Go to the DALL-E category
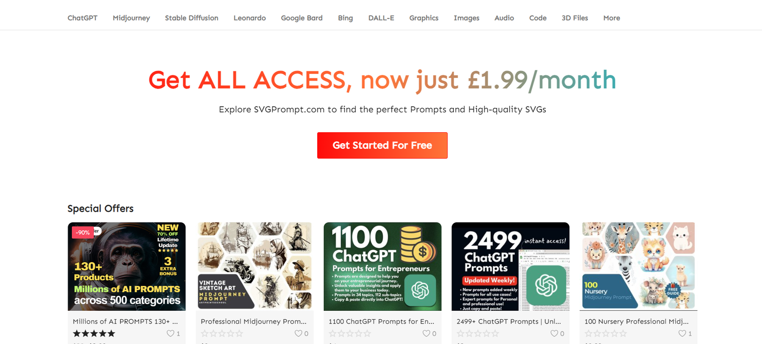Image resolution: width=762 pixels, height=344 pixels. click(x=381, y=18)
